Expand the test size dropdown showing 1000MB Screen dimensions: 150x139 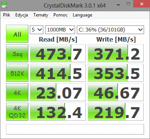(60, 30)
